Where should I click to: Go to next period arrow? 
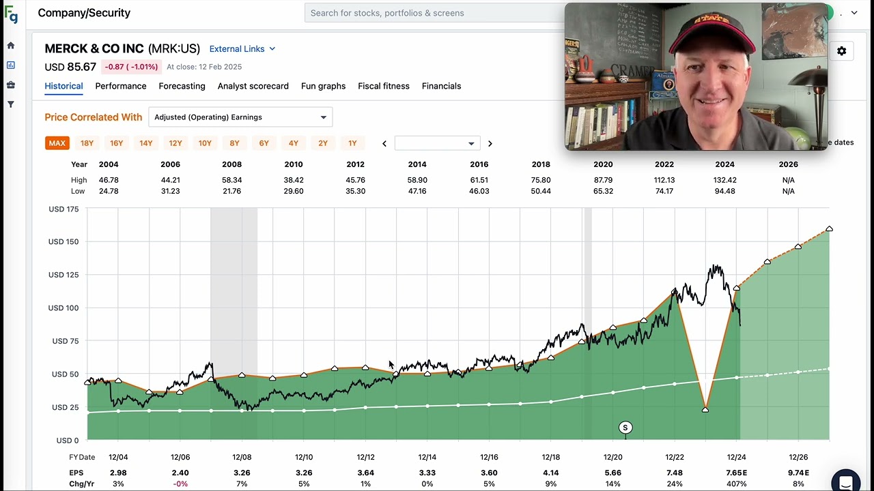coord(490,143)
